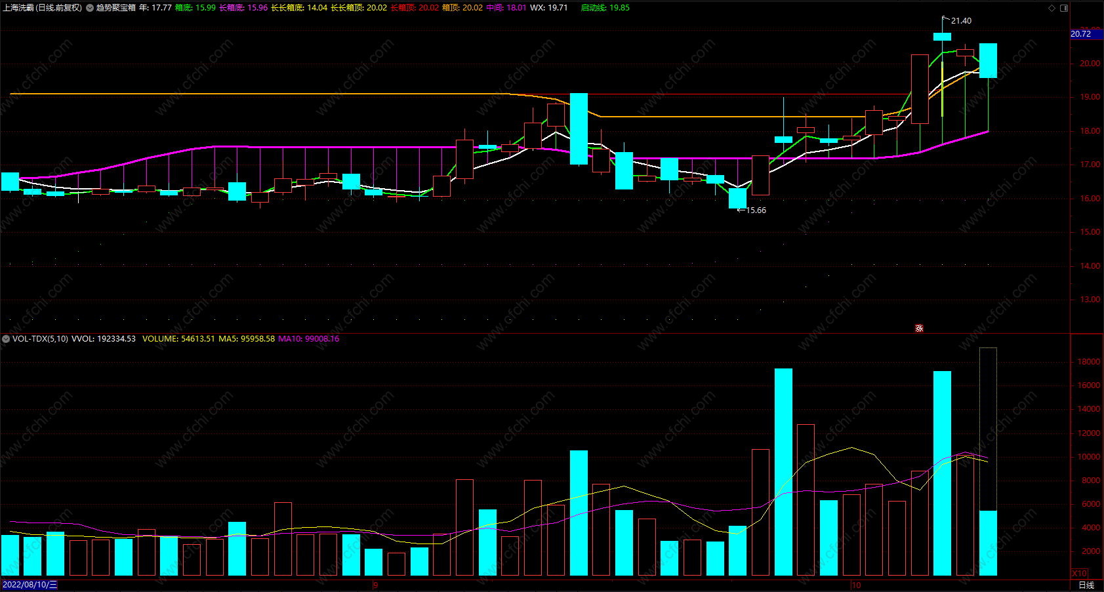Viewport: 1104px width, 592px height.
Task: Click the month 10 marker on the time axis
Action: click(855, 585)
